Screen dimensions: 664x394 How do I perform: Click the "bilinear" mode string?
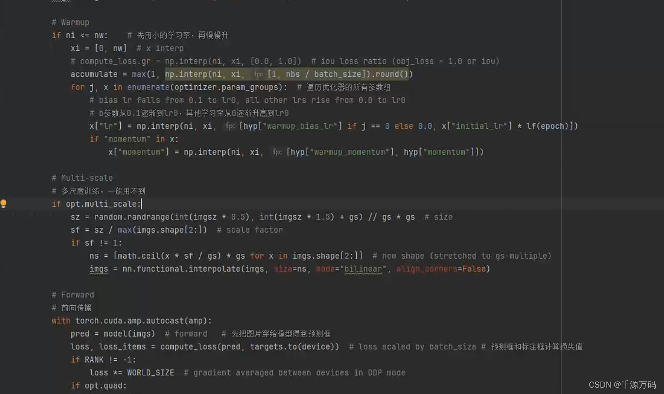[x=363, y=269]
